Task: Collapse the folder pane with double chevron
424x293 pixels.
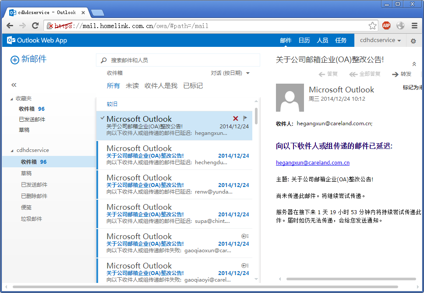Action: 14,85
